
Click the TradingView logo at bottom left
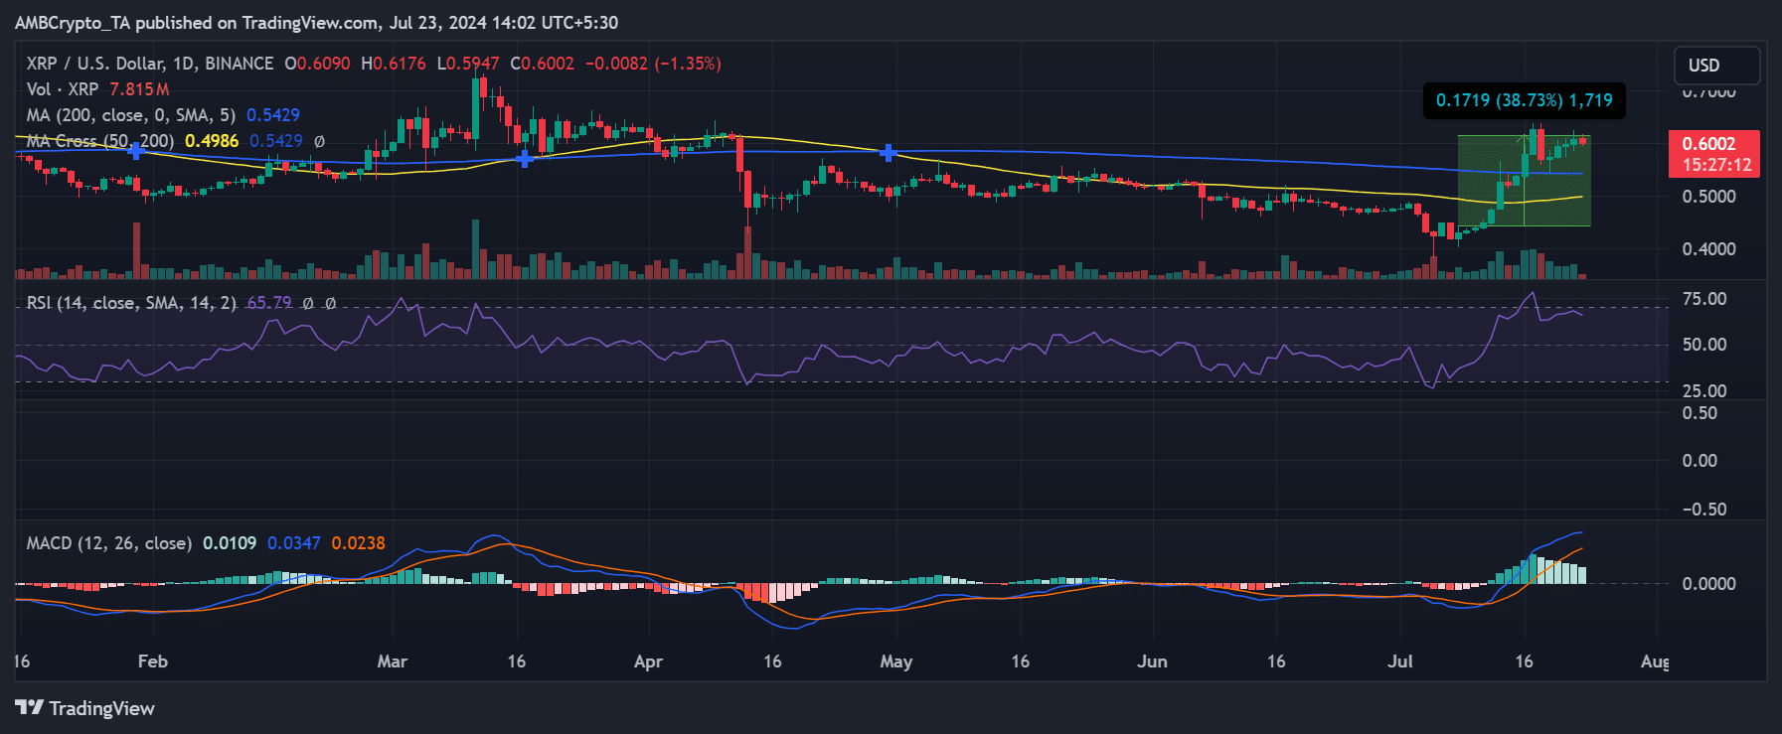pyautogui.click(x=85, y=708)
